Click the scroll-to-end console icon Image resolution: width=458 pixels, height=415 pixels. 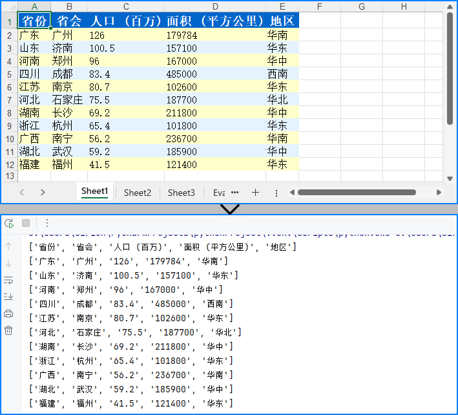[8, 297]
